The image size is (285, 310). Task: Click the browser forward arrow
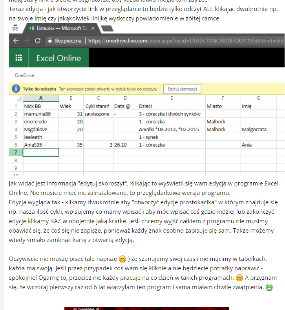[x=27, y=41]
